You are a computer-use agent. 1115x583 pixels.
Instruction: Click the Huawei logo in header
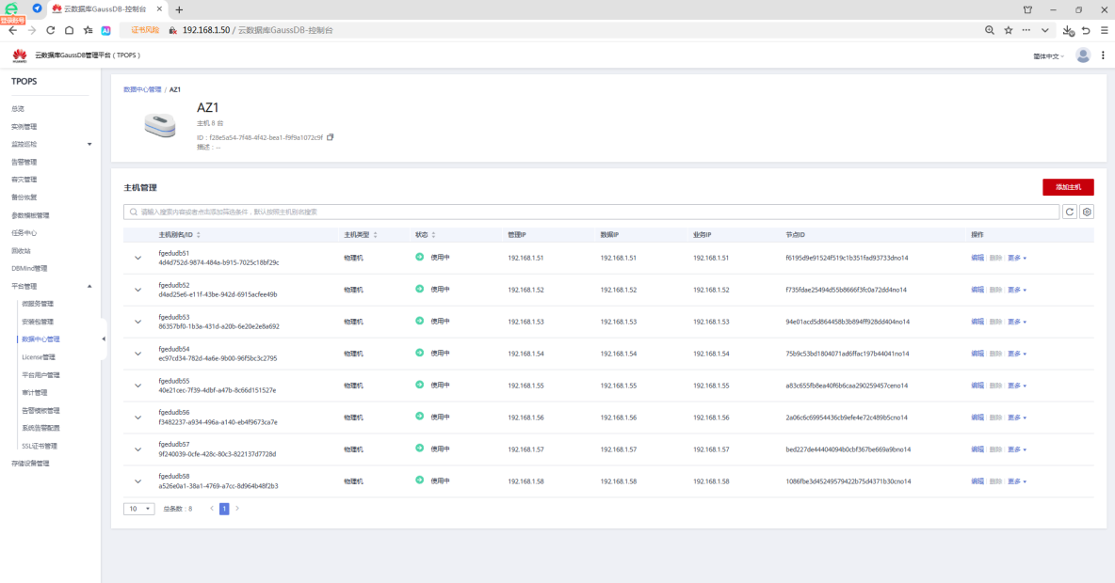point(20,55)
